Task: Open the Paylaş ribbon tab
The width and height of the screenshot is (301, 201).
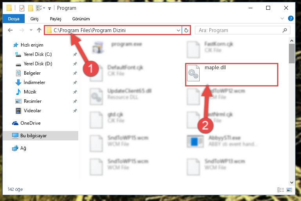Action: pos(56,19)
